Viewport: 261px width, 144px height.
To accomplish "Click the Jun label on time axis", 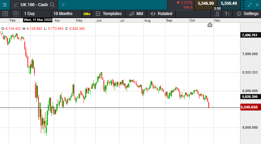I will (99, 21).
